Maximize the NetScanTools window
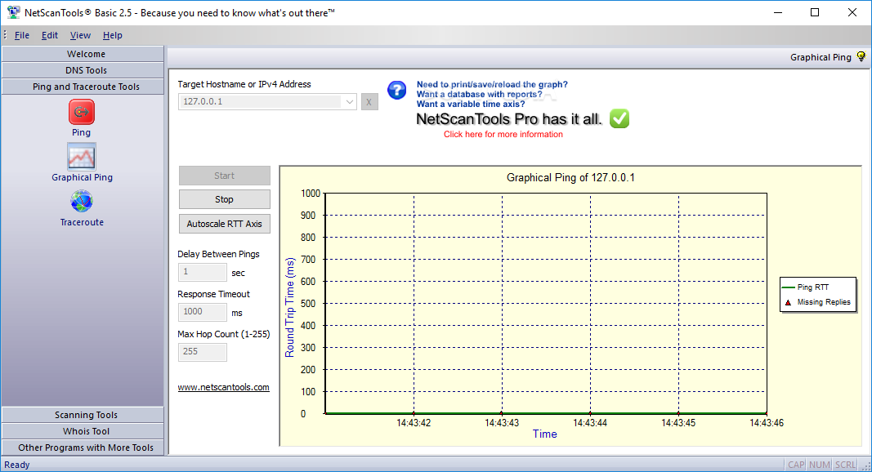The height and width of the screenshot is (472, 872). tap(815, 12)
